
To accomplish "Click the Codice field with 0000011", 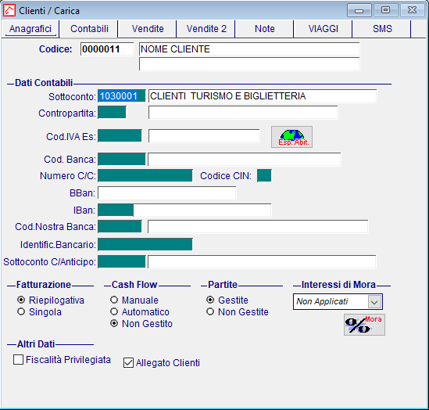I will (107, 49).
